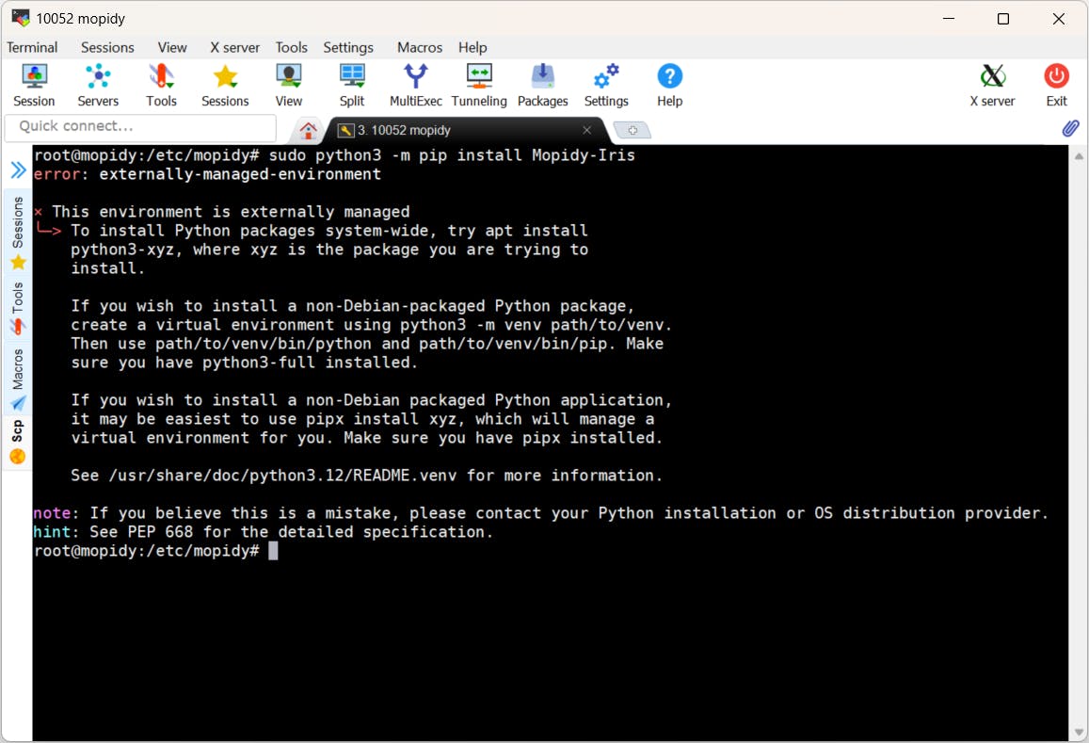Open the Settings menu in menu bar
This screenshot has height=743, width=1089.
348,47
